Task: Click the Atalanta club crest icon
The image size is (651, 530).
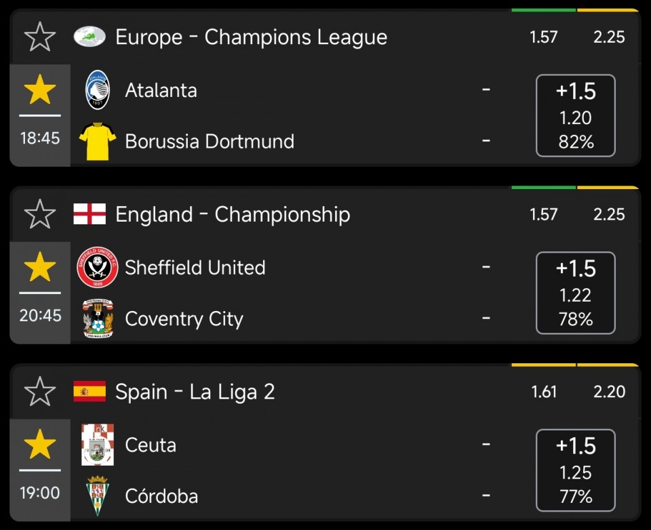Action: 98,90
